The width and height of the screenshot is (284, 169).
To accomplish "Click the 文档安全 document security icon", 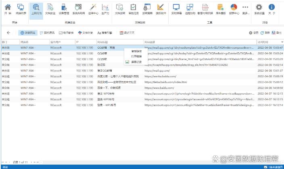I will [x=50, y=9].
